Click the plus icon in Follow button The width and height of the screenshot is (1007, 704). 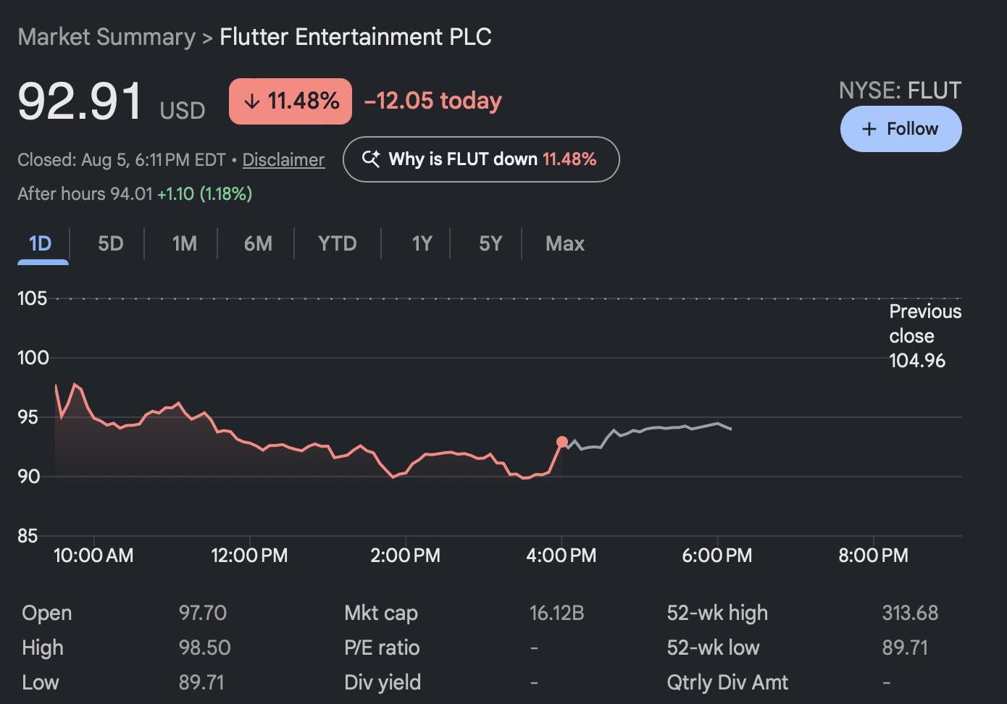coord(869,129)
